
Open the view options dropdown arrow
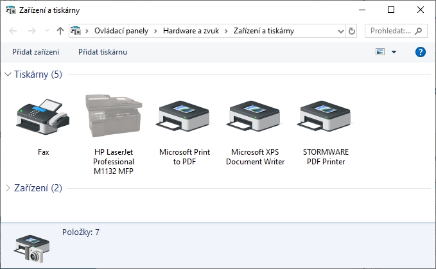pos(394,52)
